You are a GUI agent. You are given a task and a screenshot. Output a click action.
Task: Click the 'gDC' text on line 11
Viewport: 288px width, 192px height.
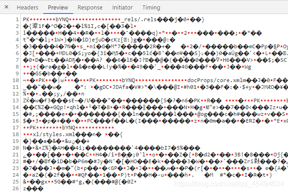click(x=104, y=87)
